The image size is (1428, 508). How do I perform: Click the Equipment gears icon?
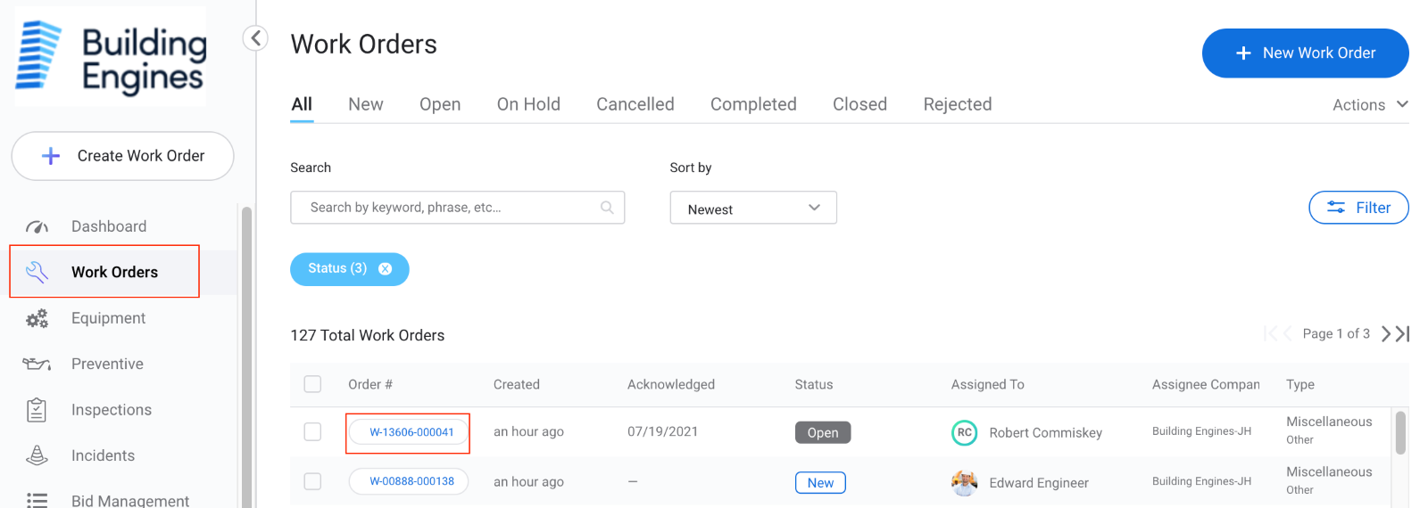click(37, 318)
